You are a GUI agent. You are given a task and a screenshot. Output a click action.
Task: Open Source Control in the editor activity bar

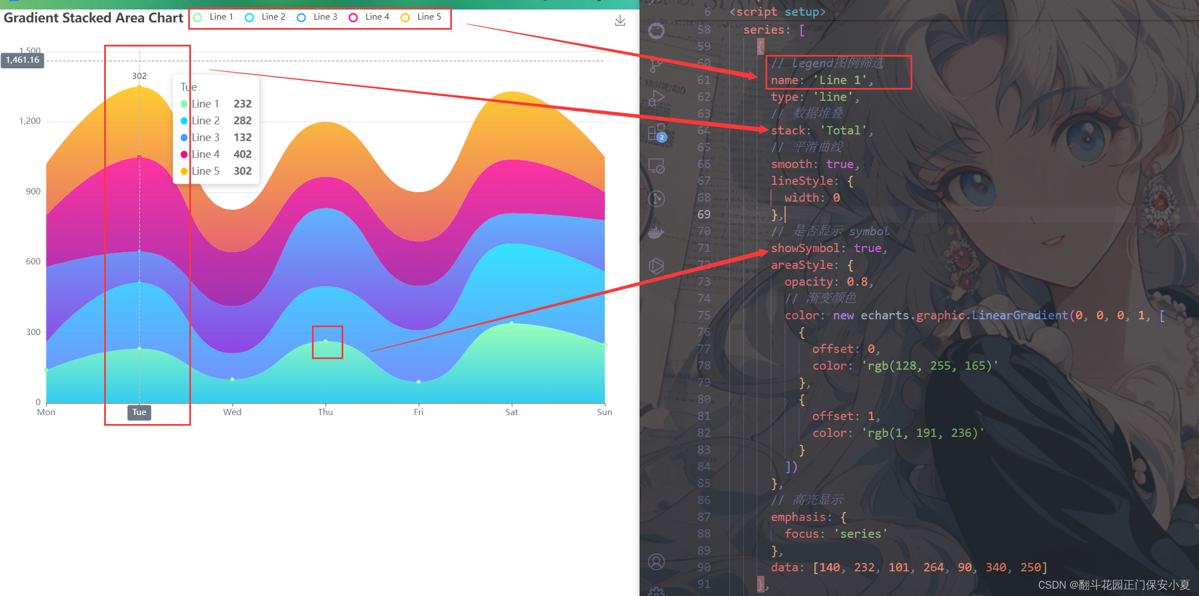click(656, 65)
